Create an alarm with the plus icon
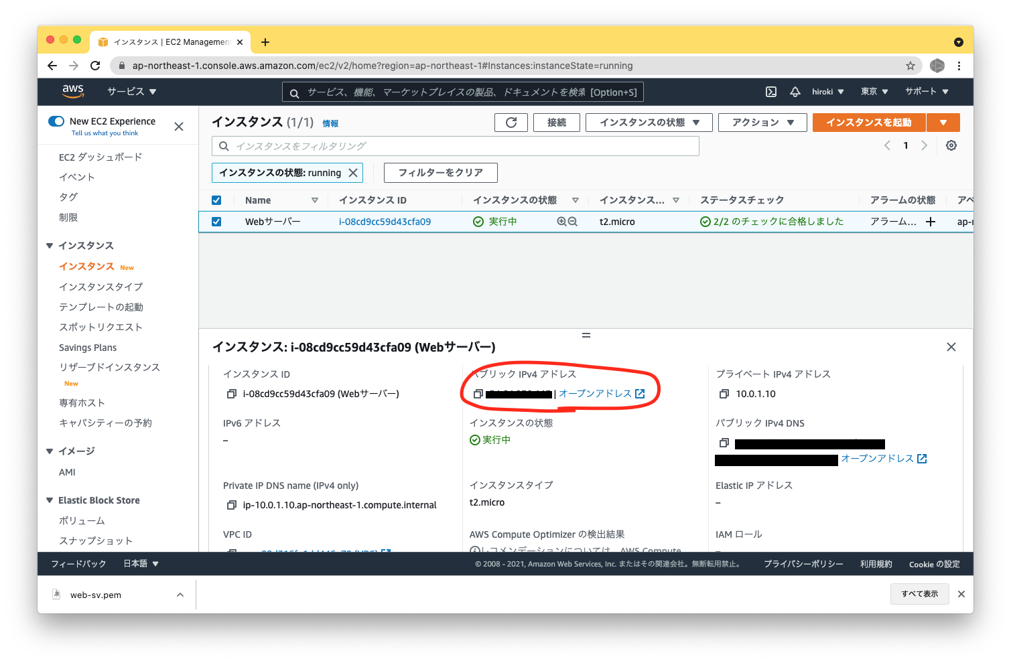 pyautogui.click(x=931, y=221)
